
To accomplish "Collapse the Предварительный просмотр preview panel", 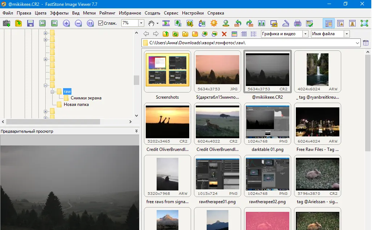I will click(136, 131).
